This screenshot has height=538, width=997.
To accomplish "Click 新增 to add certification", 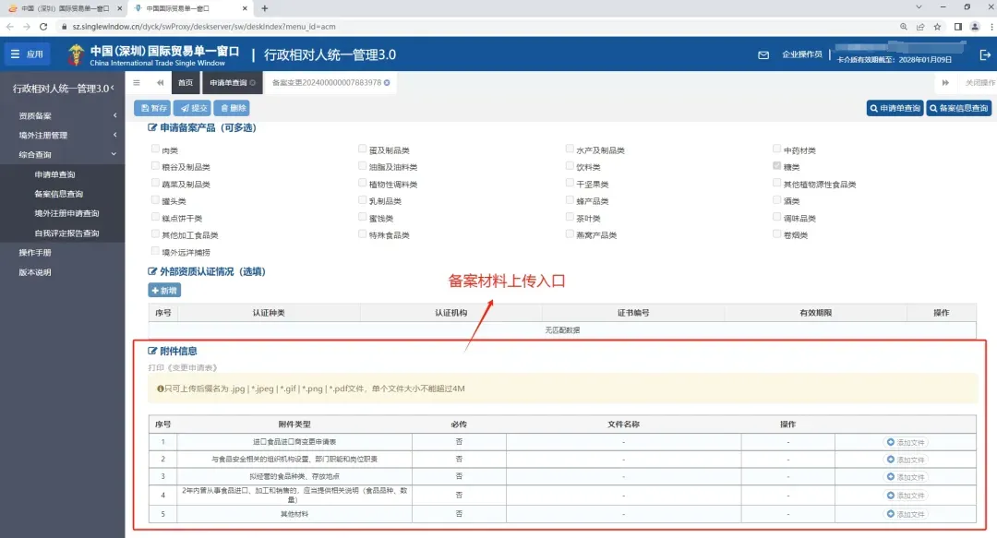I will pyautogui.click(x=164, y=290).
